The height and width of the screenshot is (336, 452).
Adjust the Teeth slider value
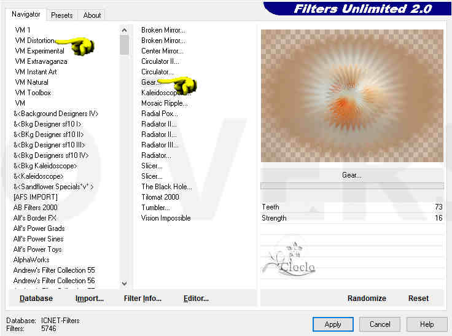pos(352,207)
